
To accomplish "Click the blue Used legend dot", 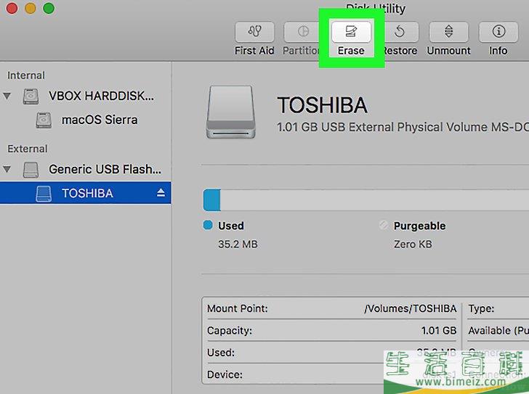I will (x=208, y=225).
